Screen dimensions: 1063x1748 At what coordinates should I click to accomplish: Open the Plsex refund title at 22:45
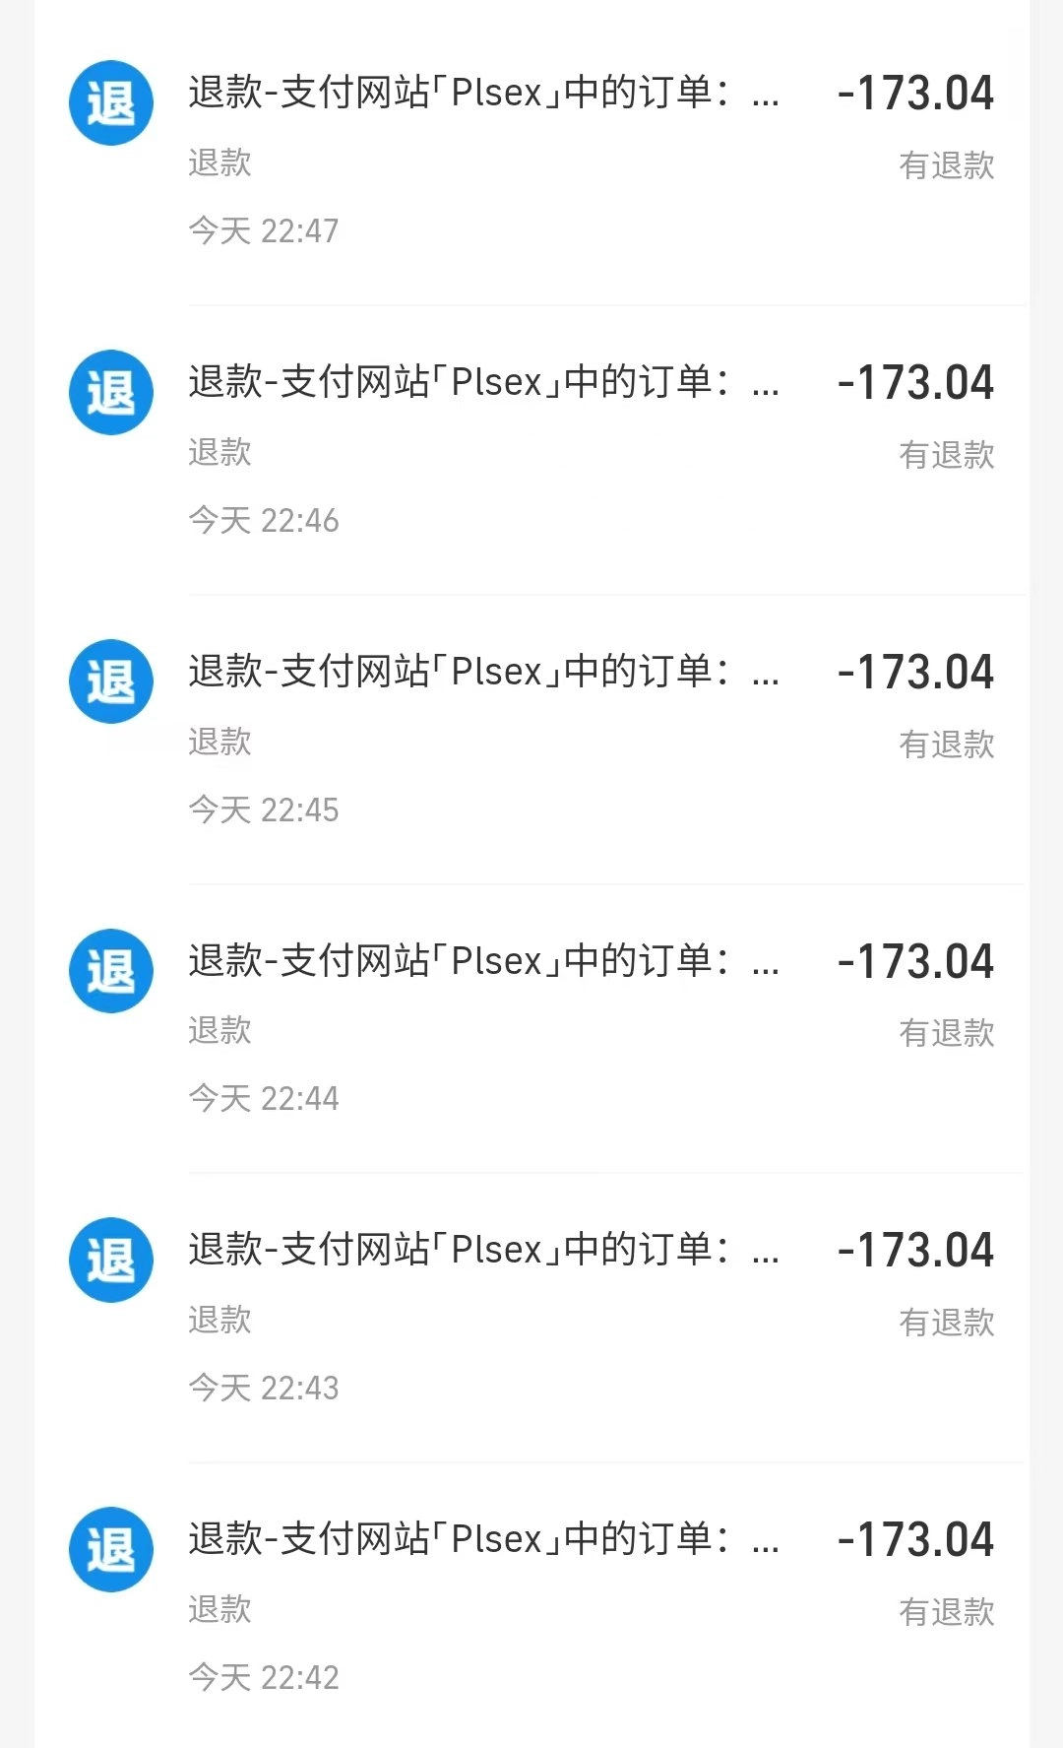point(483,672)
